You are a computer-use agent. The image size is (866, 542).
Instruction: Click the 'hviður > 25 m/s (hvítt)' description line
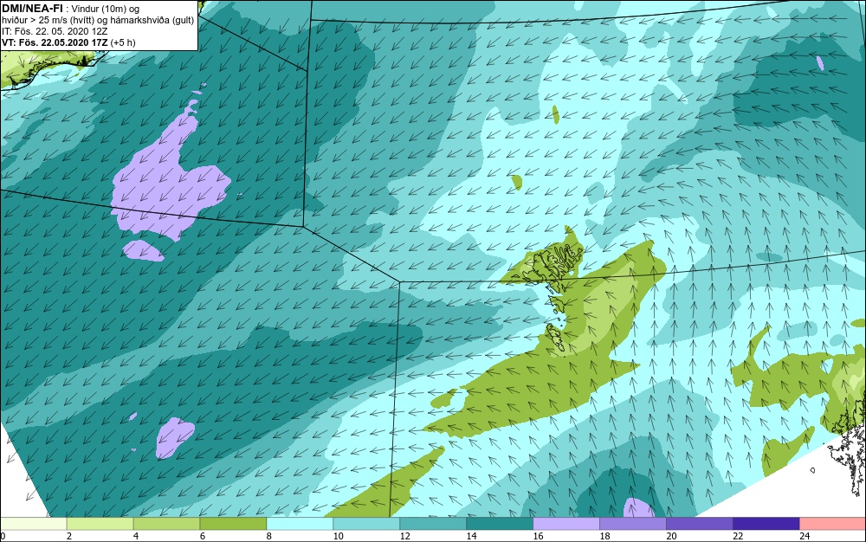(98, 20)
